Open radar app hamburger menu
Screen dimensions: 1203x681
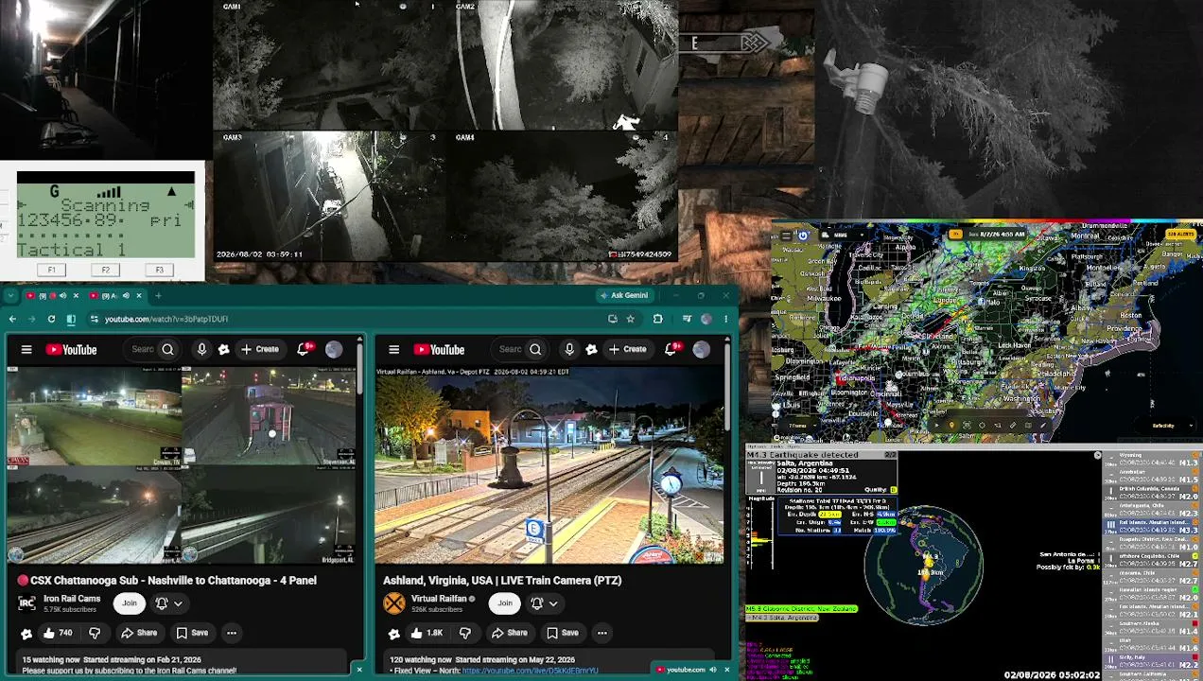pos(786,236)
